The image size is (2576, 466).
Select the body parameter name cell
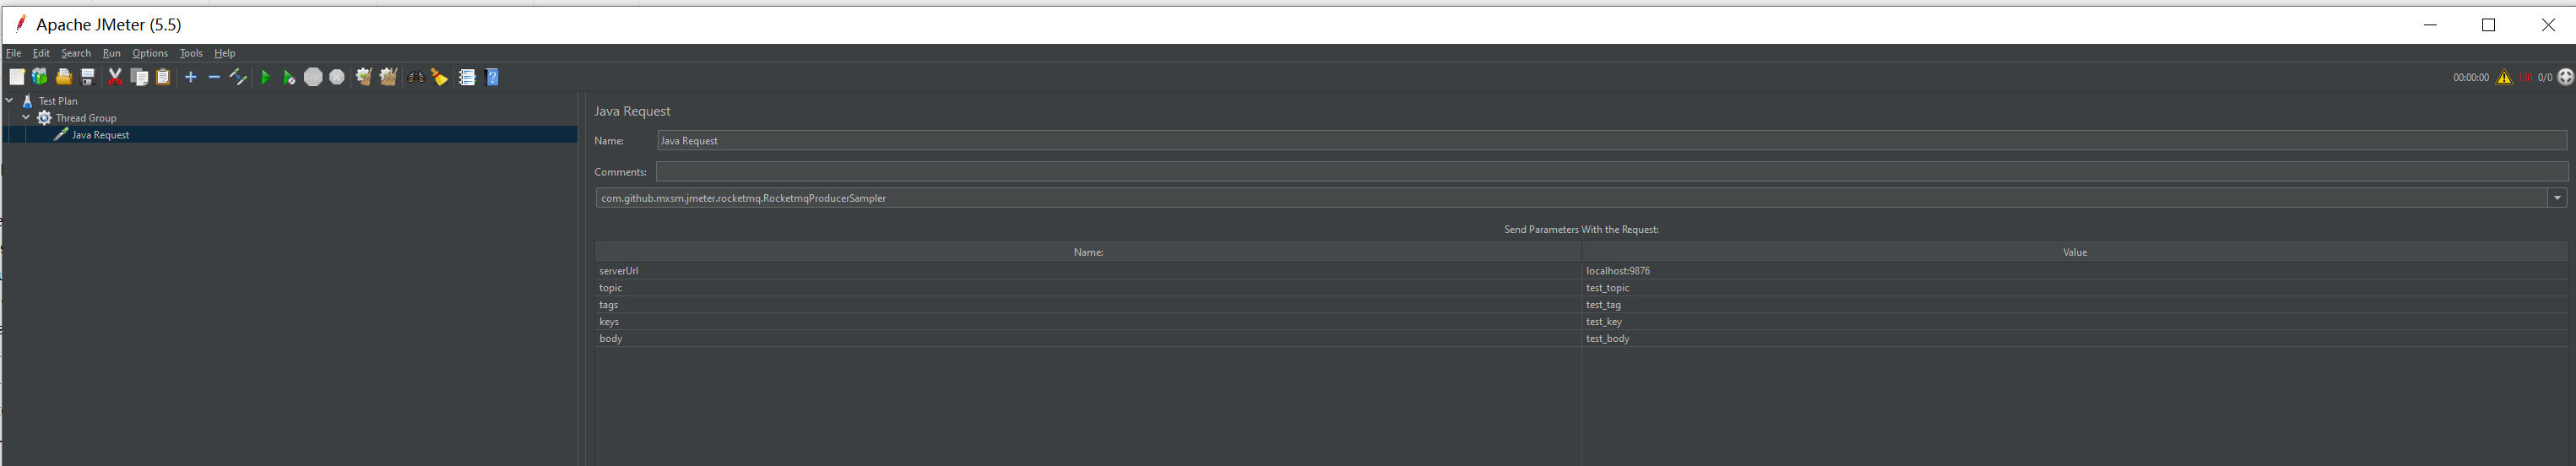[x=1088, y=339]
